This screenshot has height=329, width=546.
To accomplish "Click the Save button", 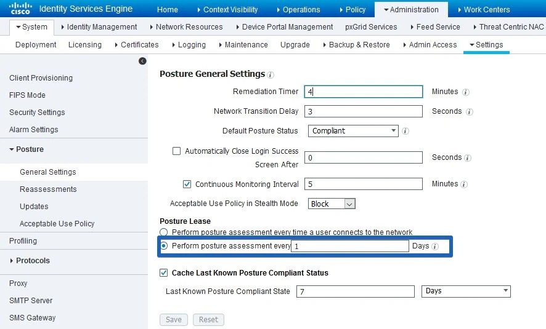I will coord(174,320).
